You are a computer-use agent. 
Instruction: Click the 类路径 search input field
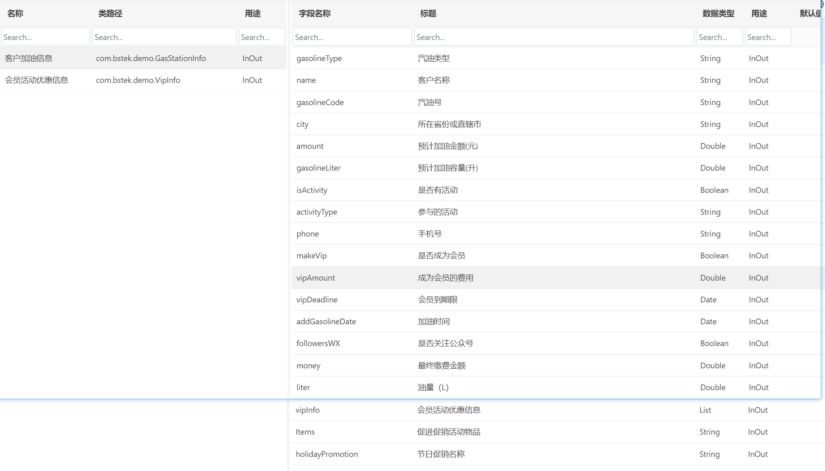click(x=164, y=37)
